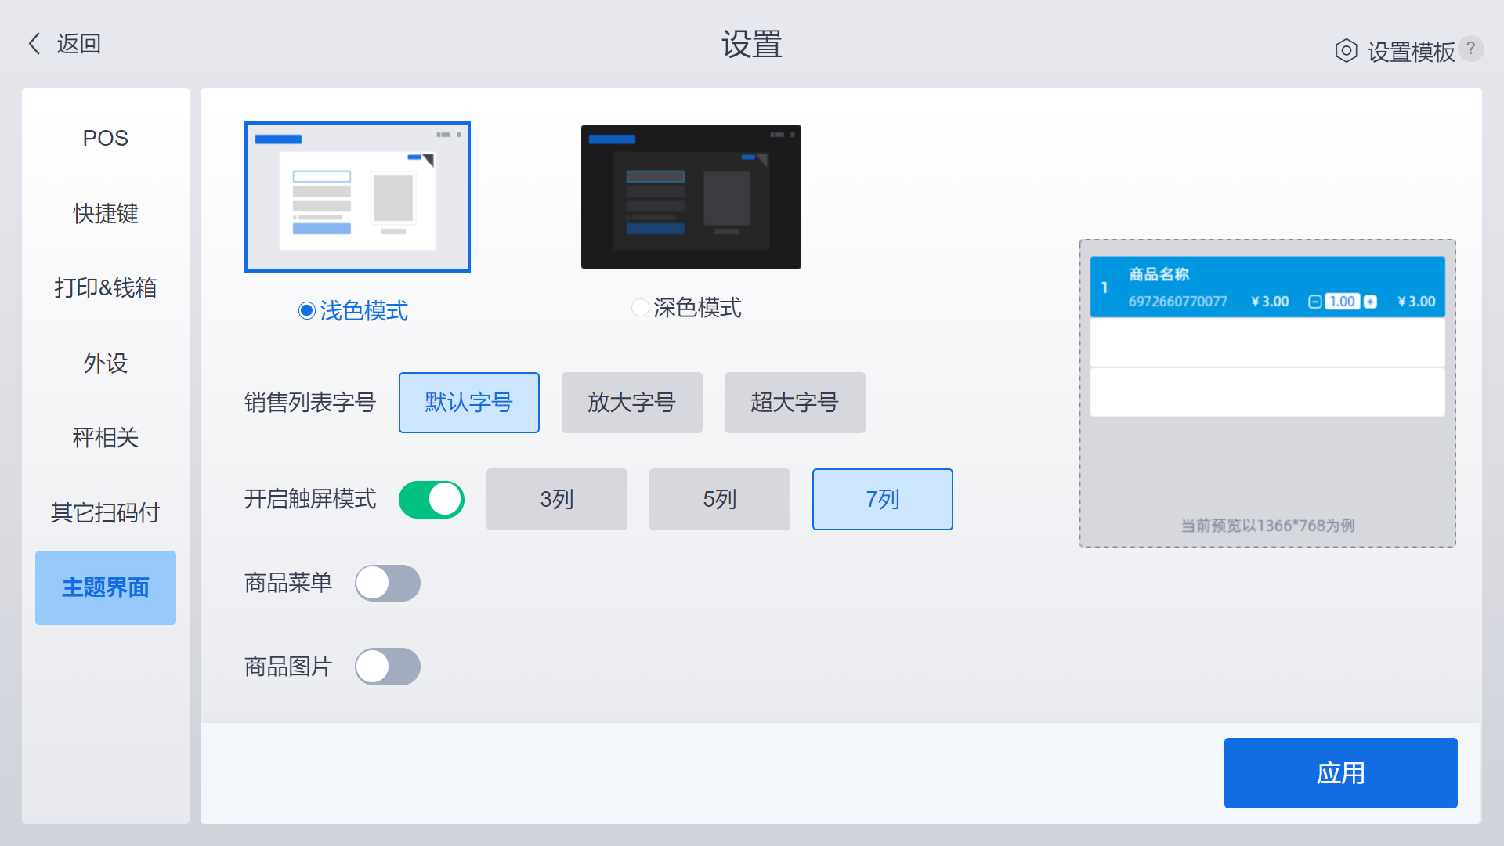Viewport: 1504px width, 846px height.
Task: Open the POS settings tab
Action: point(106,139)
